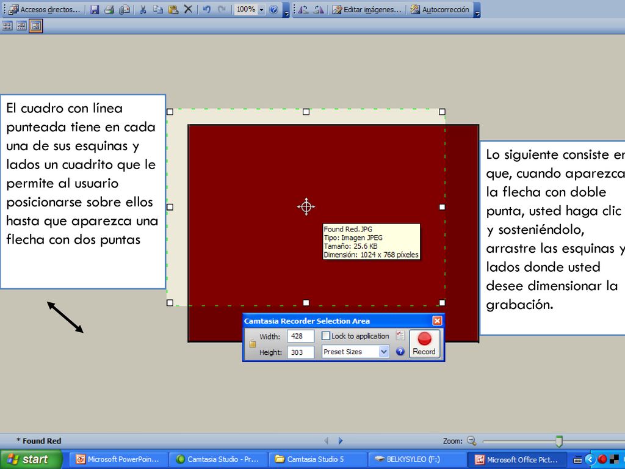Click the Cut scissors icon

[143, 10]
